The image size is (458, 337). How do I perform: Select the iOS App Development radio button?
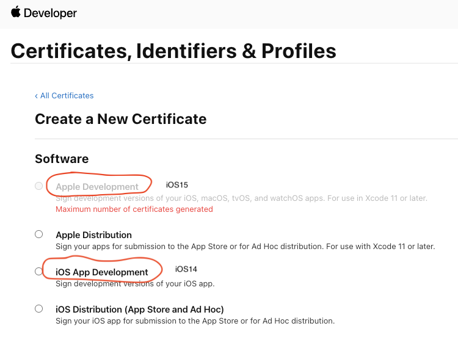pyautogui.click(x=39, y=272)
